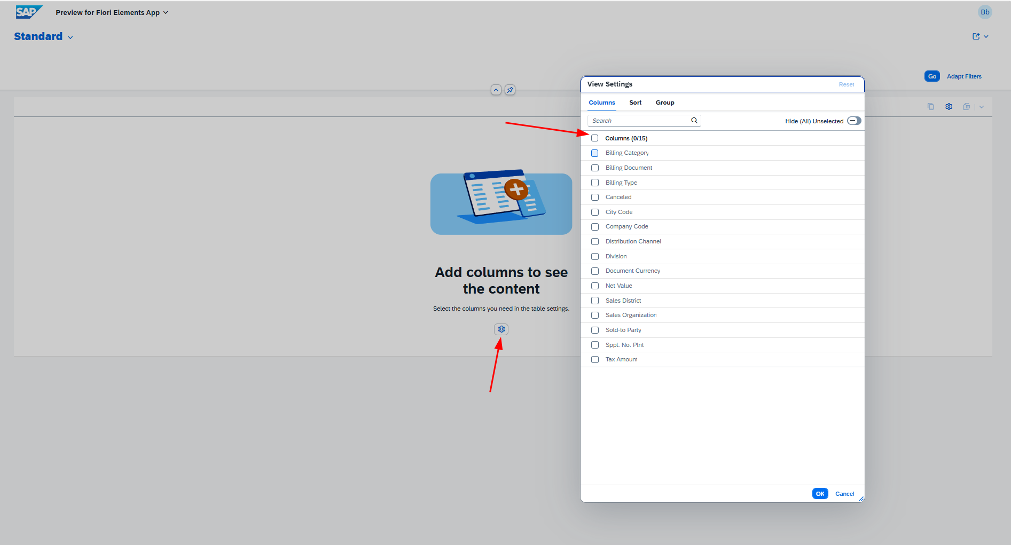Image resolution: width=1011 pixels, height=545 pixels.
Task: Check the Document Currency checkbox
Action: (594, 271)
